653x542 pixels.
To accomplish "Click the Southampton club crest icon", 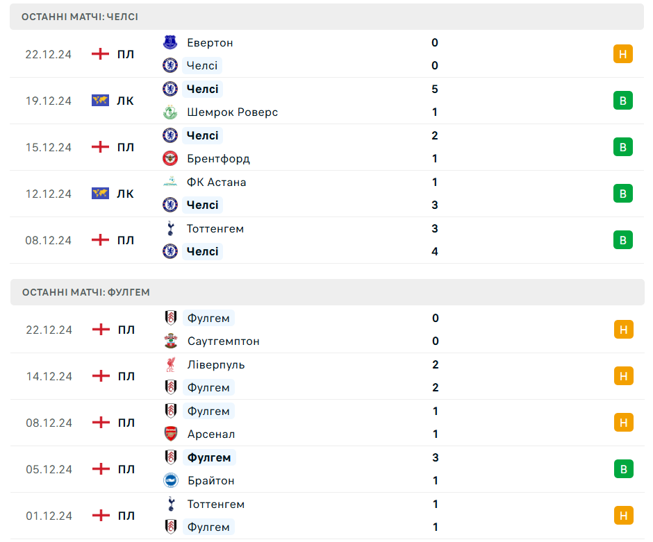I will point(170,341).
